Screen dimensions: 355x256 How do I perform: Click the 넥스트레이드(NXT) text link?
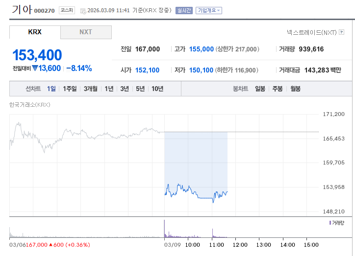(x=312, y=32)
